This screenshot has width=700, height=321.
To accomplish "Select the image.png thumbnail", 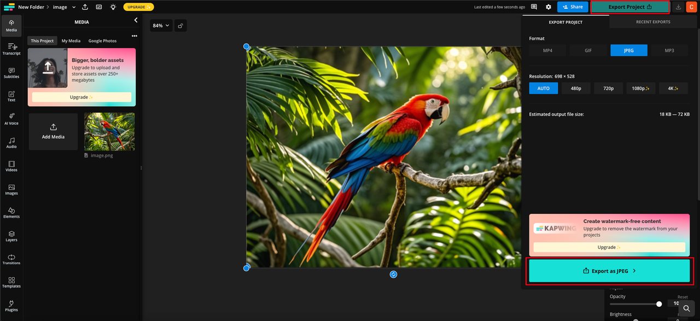I will [109, 132].
